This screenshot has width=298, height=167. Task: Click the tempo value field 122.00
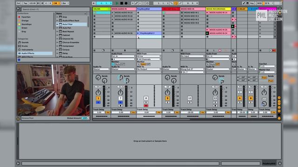pos(32,3)
